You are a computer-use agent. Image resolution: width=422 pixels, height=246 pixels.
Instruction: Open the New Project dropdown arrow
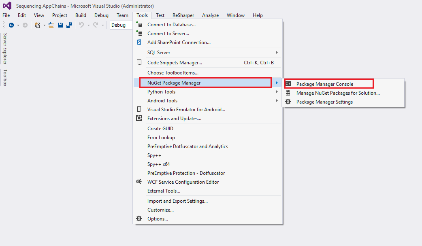[45, 25]
